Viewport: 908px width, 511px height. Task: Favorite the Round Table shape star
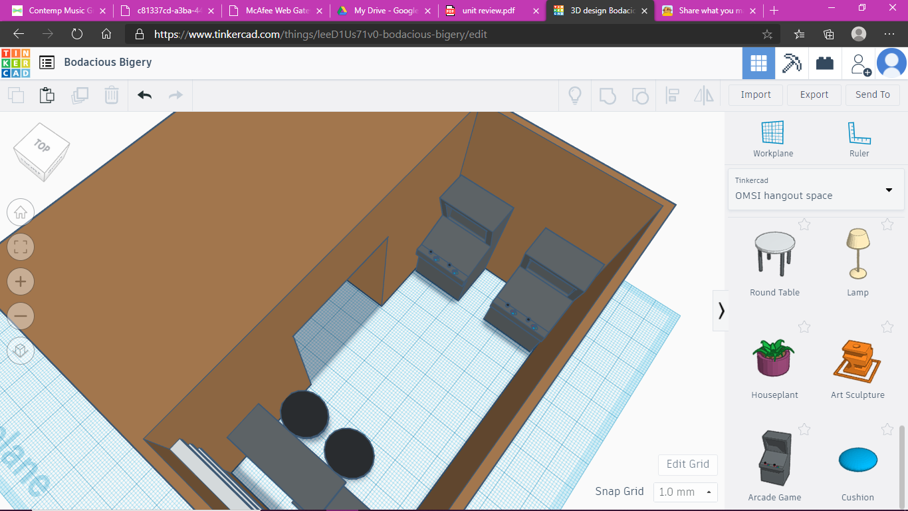click(x=804, y=224)
